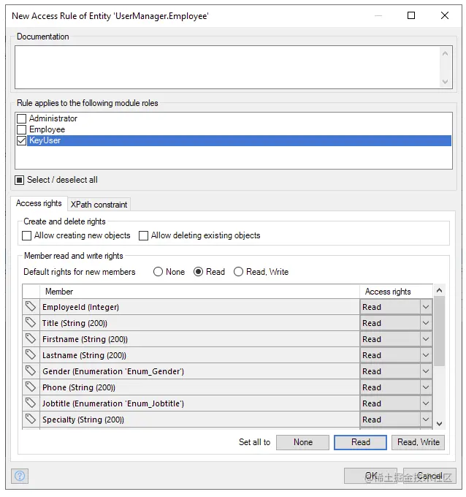Viewport: 466px width, 497px height.
Task: Click the Access rights column header
Action: [x=396, y=292]
